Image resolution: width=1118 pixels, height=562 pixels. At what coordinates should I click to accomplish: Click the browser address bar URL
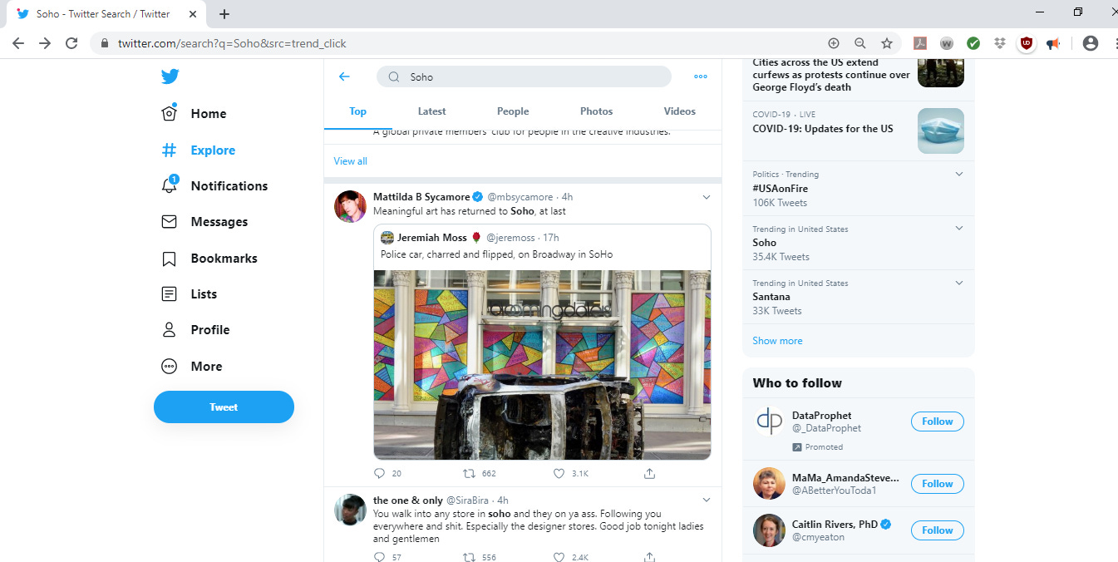tap(232, 43)
